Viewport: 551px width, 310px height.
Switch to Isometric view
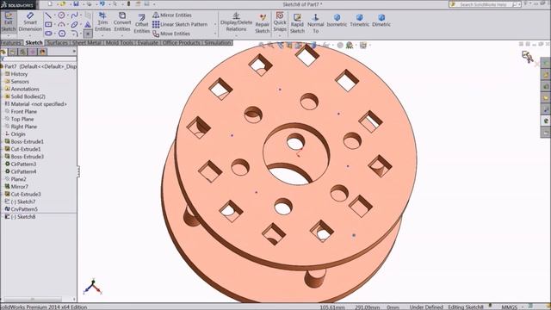337,21
